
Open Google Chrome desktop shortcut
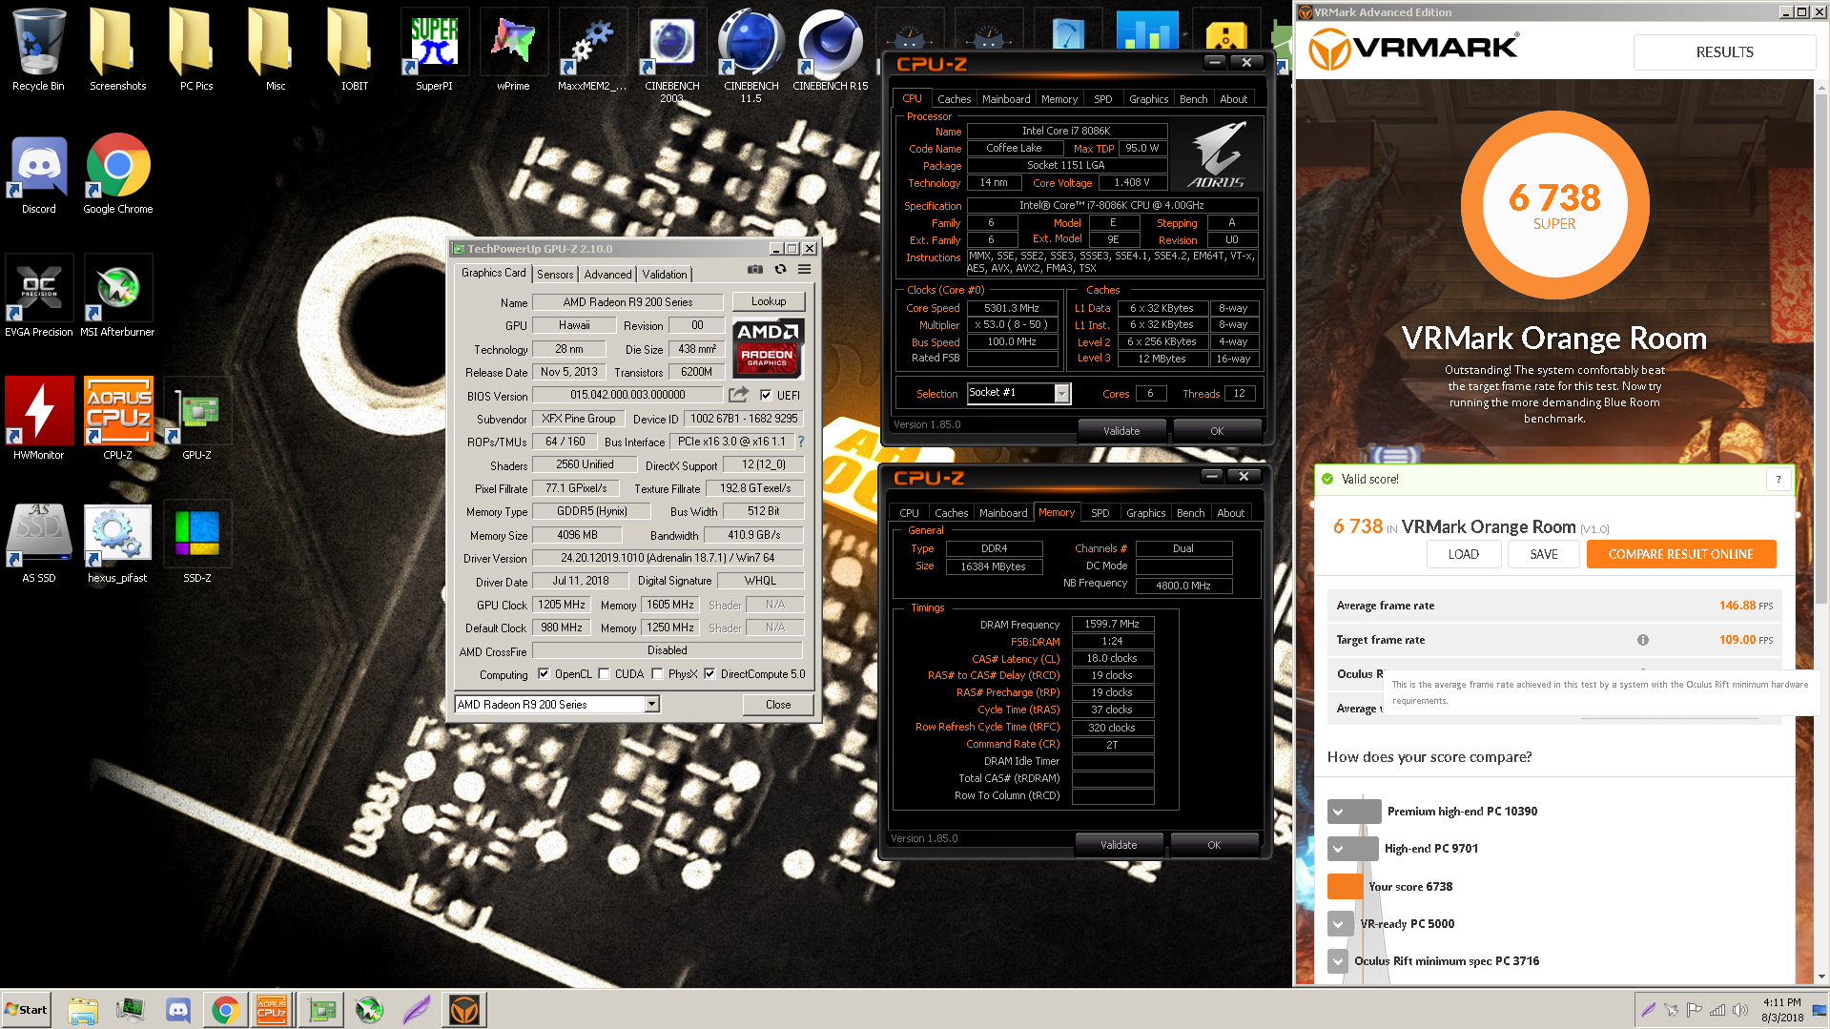tap(117, 174)
